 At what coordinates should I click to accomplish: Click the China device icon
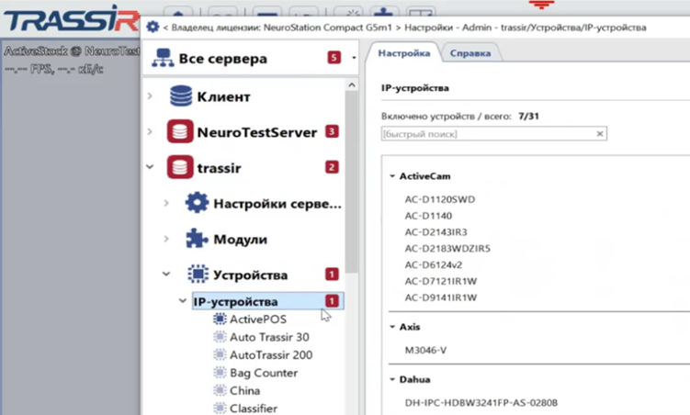point(220,390)
